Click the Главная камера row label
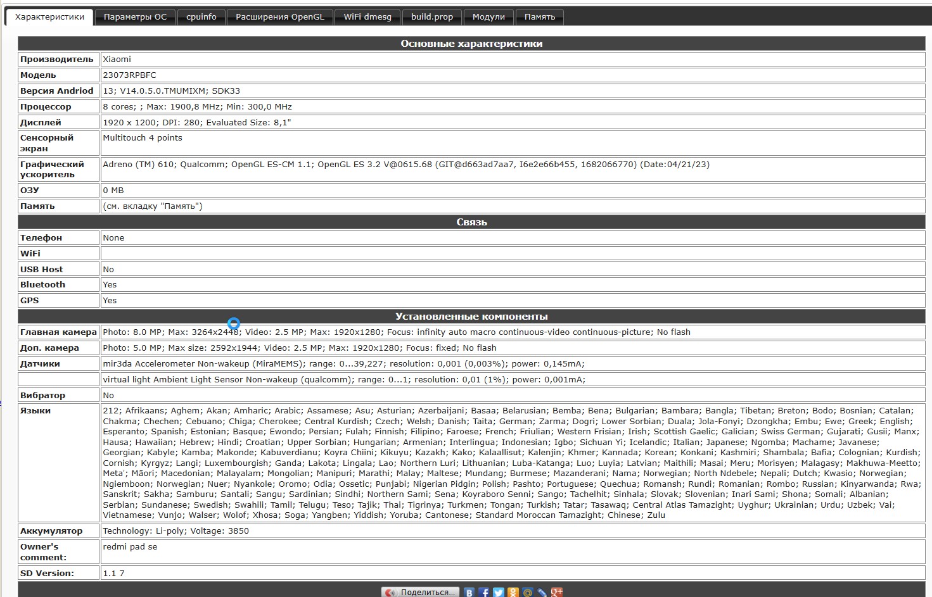This screenshot has height=597, width=932. 58,332
